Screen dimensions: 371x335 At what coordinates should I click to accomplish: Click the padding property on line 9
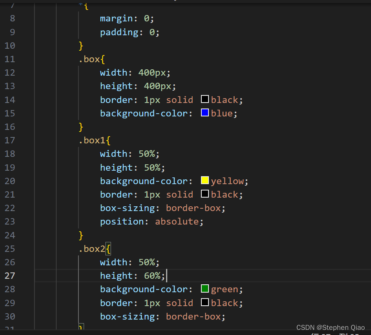pyautogui.click(x=119, y=32)
